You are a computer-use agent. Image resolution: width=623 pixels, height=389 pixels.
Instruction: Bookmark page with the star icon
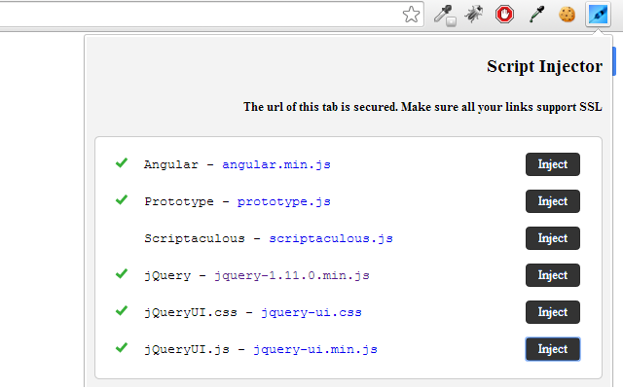[x=411, y=15]
